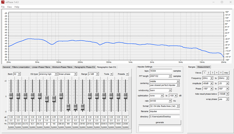The width and height of the screenshot is (234, 134).
Task: Open the View menu
Action: (x=9, y=7)
